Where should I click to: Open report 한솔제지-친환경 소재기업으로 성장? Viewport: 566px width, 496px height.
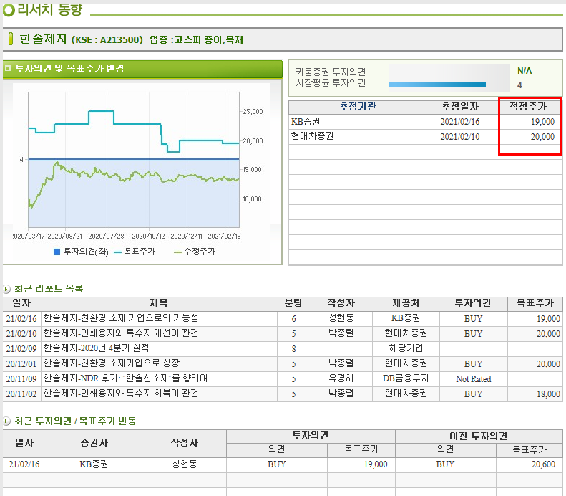(x=112, y=363)
